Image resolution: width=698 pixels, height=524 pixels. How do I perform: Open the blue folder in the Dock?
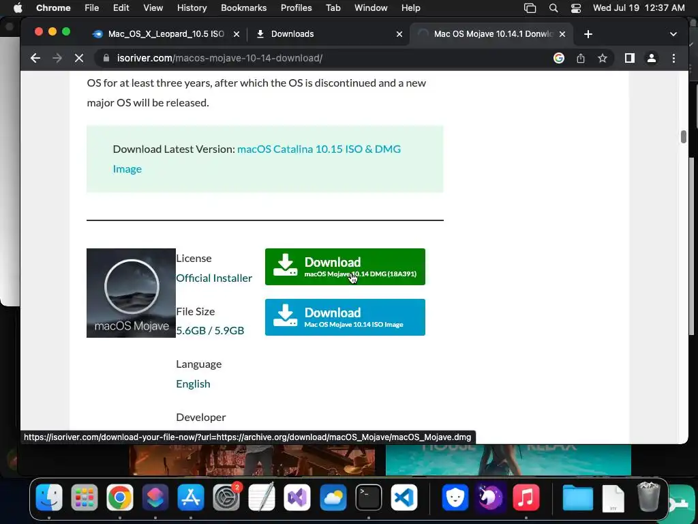click(578, 497)
